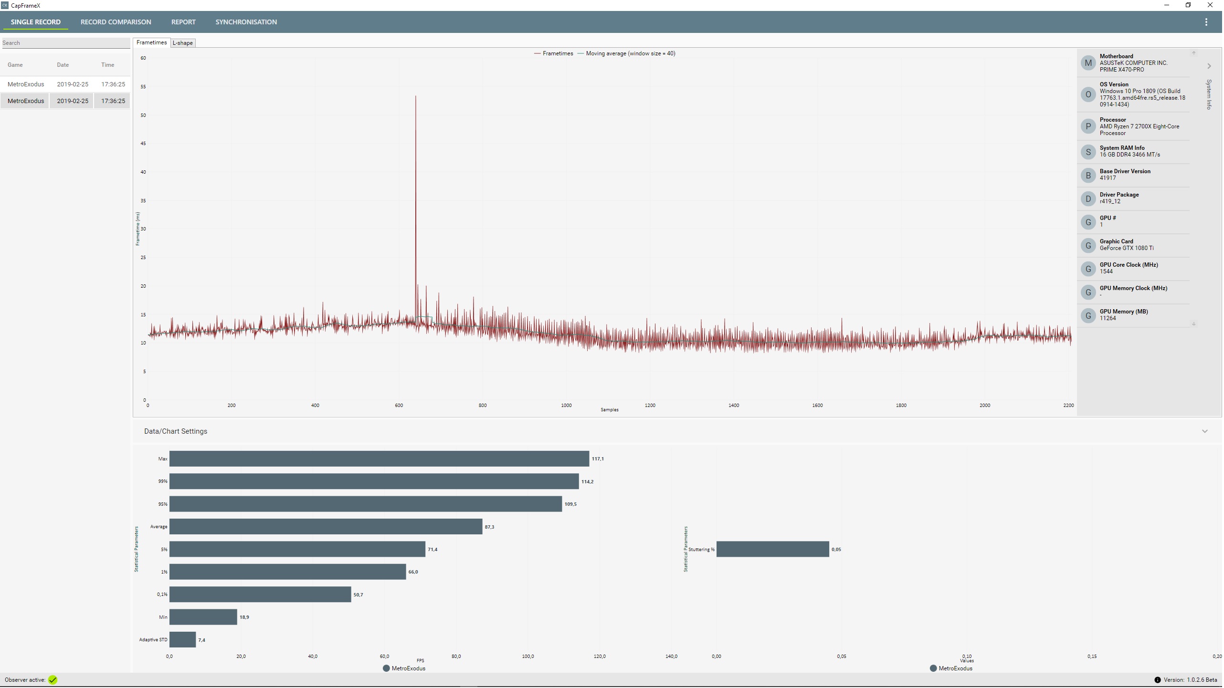Viewport: 1224px width, 688px height.
Task: Switch to the L-shape tab
Action: [183, 43]
